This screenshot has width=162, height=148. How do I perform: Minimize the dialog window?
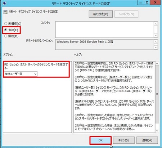141,3
